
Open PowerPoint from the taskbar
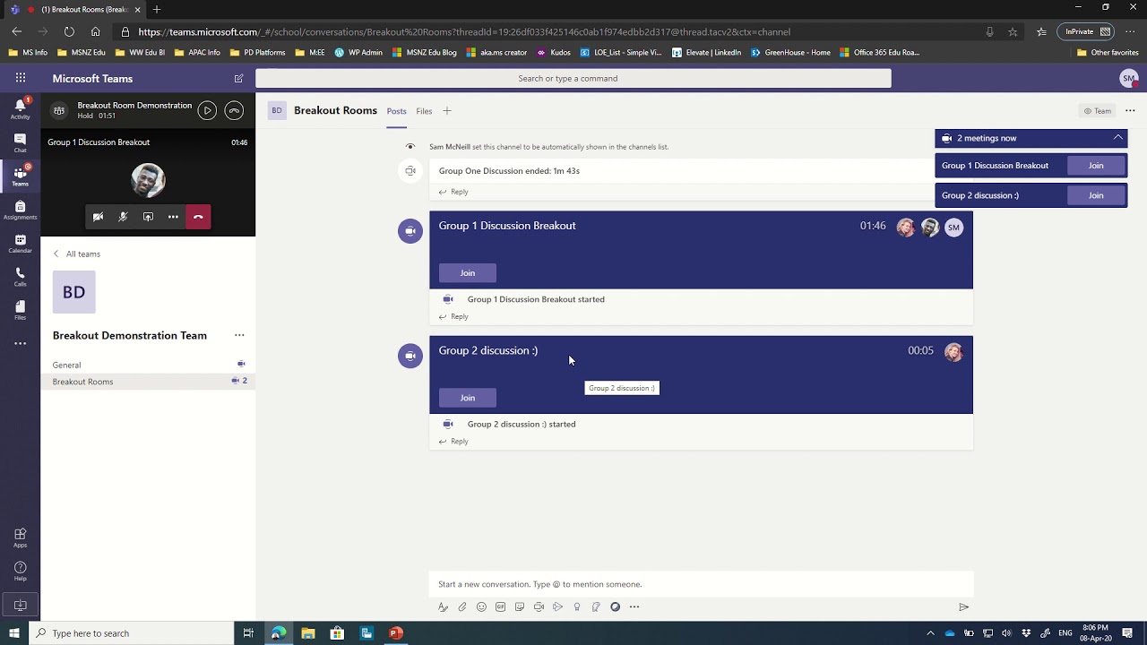tap(395, 633)
